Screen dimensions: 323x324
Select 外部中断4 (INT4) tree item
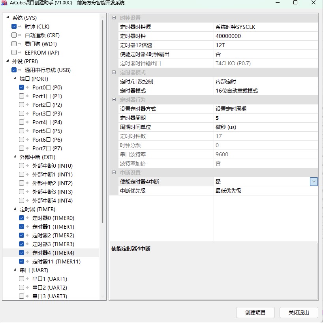pyautogui.click(x=53, y=201)
